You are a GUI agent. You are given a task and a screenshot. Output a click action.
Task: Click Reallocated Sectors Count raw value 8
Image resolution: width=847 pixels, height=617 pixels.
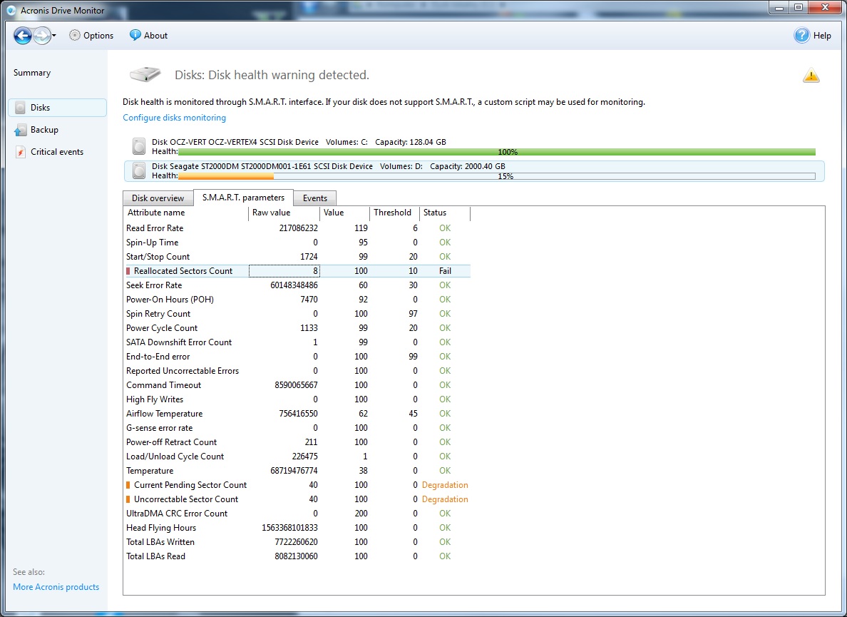(284, 271)
